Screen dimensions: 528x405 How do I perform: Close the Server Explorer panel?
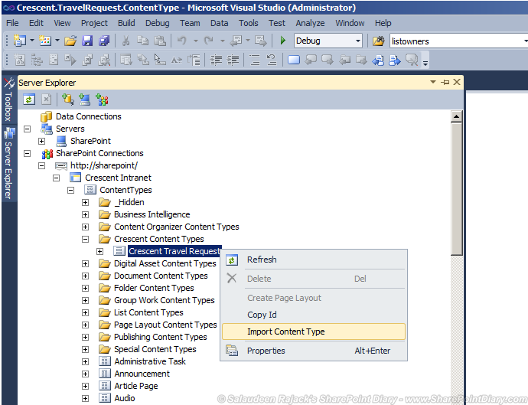pyautogui.click(x=457, y=82)
